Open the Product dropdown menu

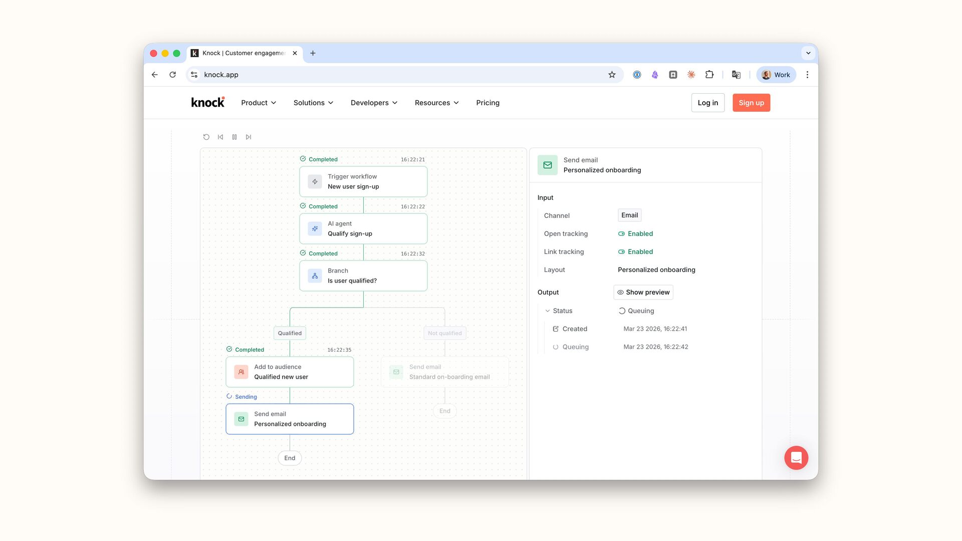click(x=259, y=103)
